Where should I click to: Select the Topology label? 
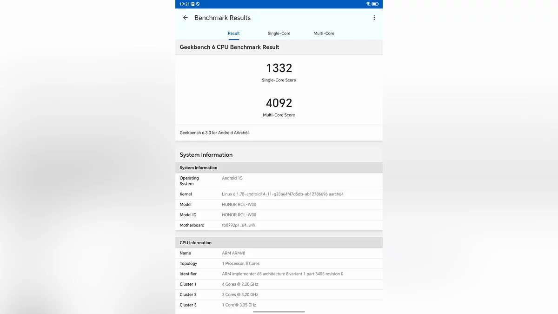coord(188,264)
